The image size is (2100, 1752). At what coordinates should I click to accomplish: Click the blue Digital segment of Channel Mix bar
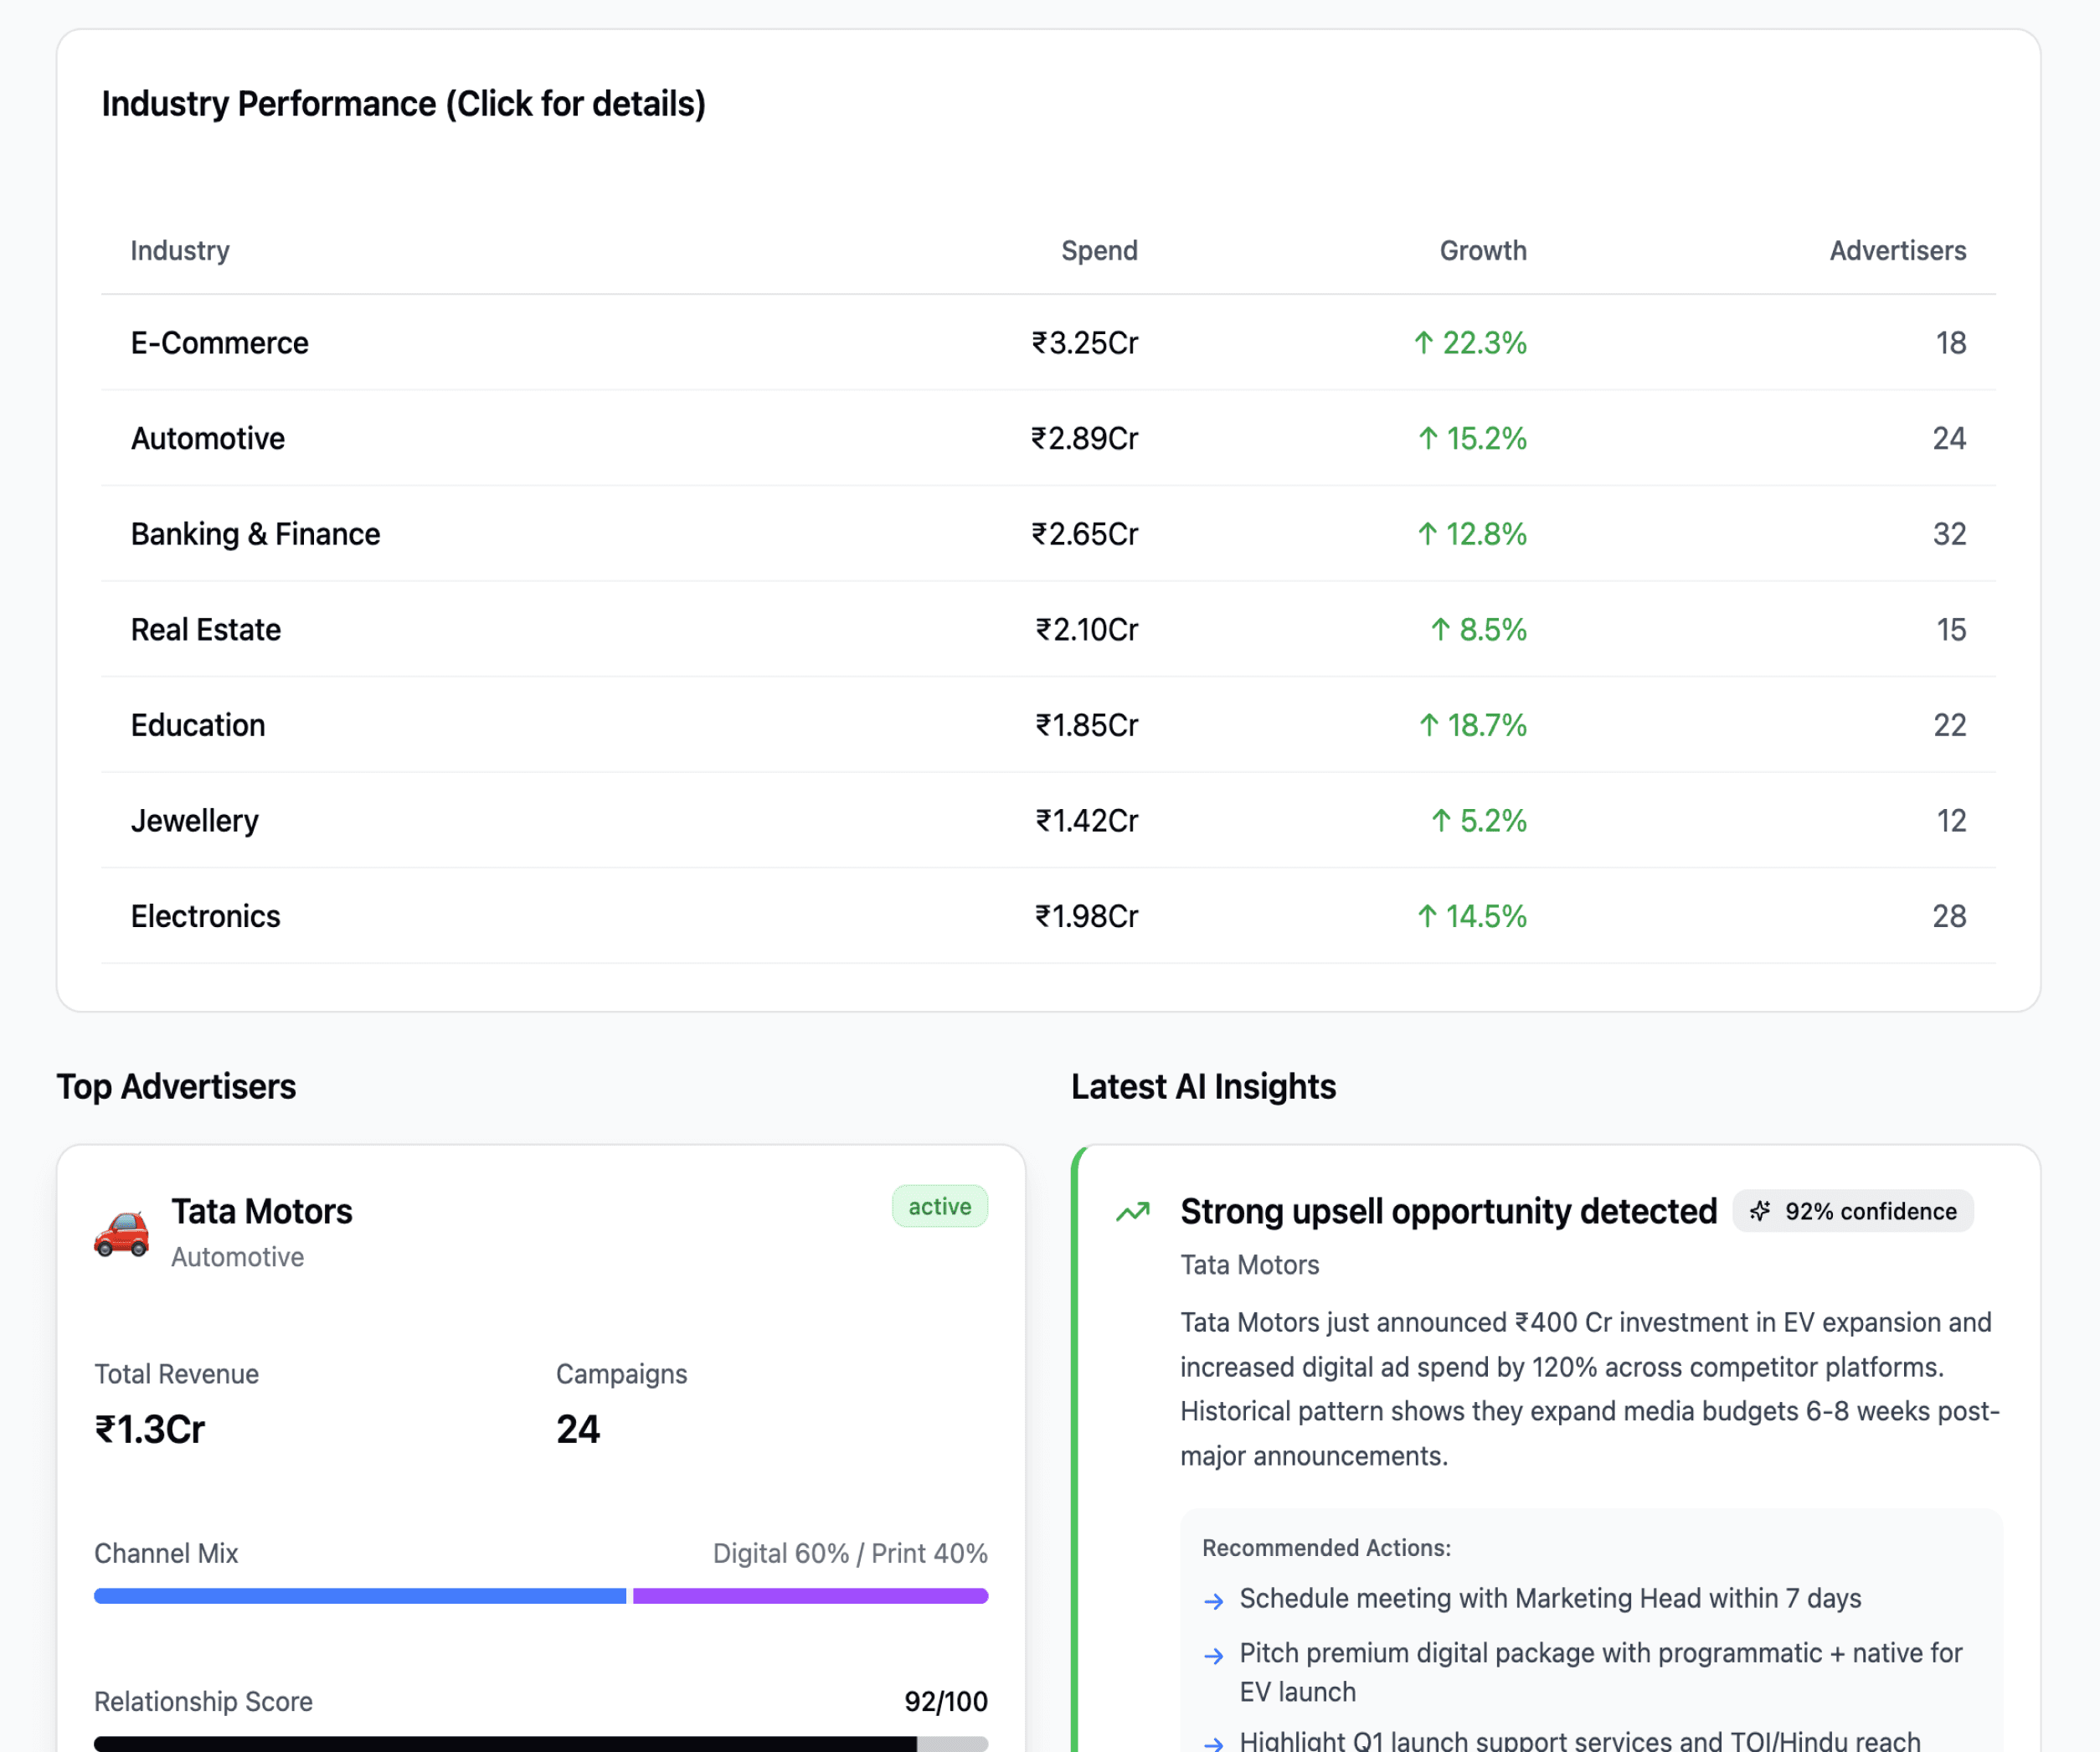click(x=360, y=1596)
